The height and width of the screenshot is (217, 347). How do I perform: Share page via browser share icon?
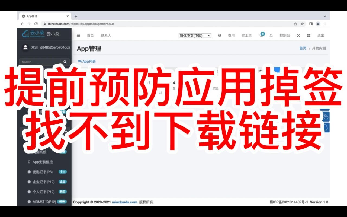(x=295, y=24)
